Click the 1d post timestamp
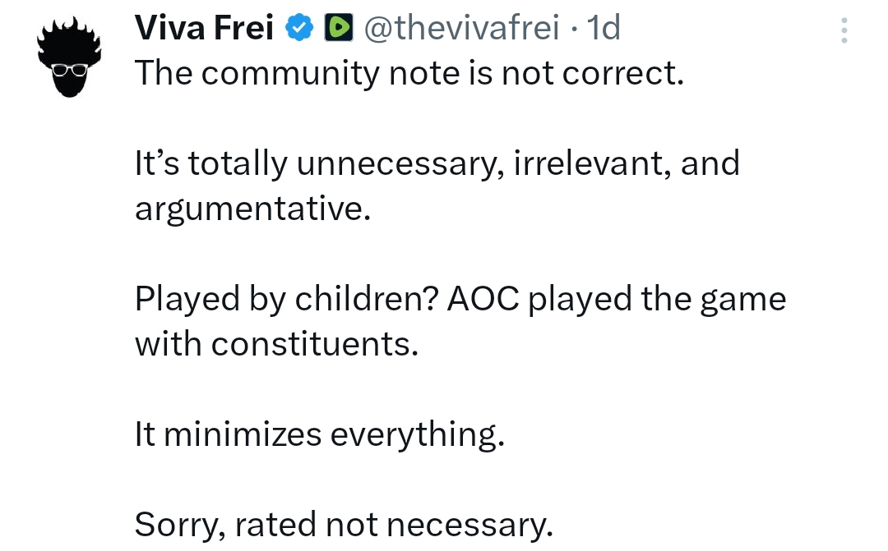Viewport: 888px width, 551px height. tap(599, 30)
